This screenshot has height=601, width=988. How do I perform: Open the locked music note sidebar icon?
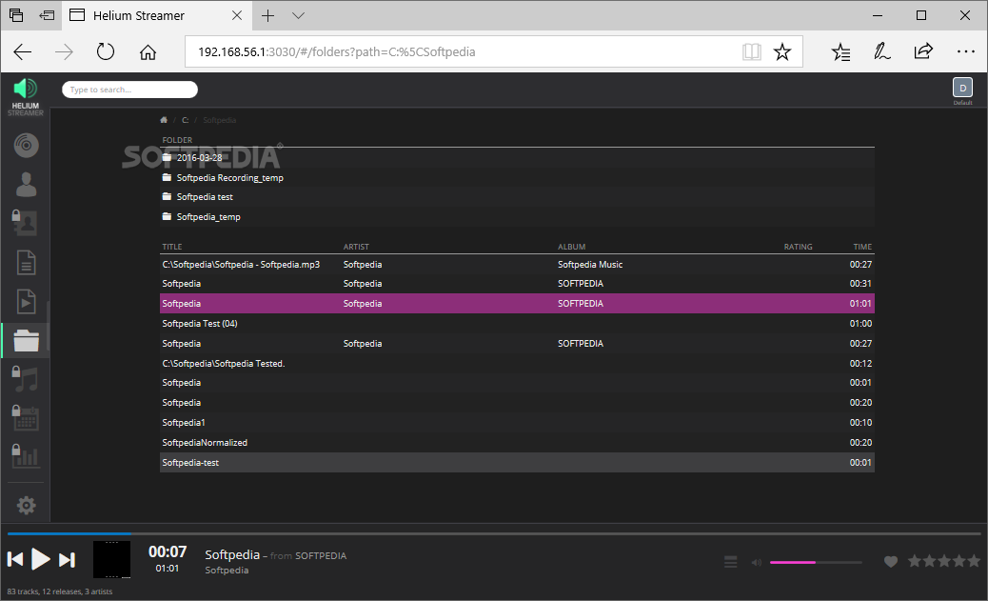pos(25,379)
